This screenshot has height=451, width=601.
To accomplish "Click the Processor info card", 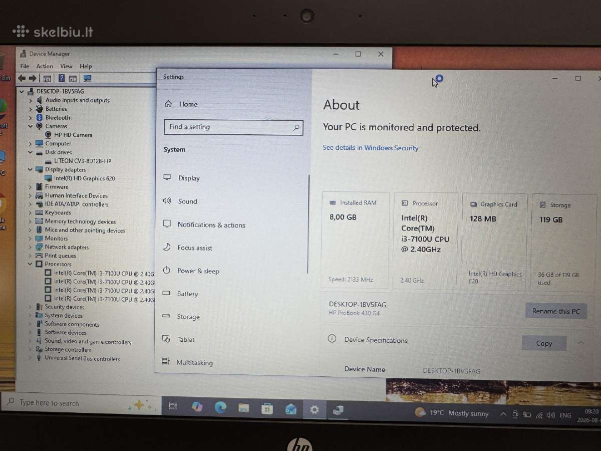I will [x=426, y=241].
